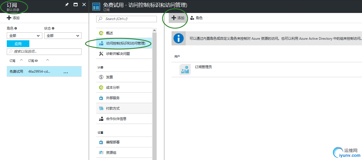Show info tooltip next to 状态
The width and height of the screenshot is (362, 160).
coord(53,28)
